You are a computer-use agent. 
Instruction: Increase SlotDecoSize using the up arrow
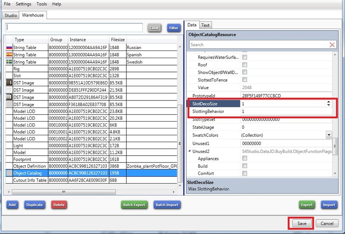329,102
